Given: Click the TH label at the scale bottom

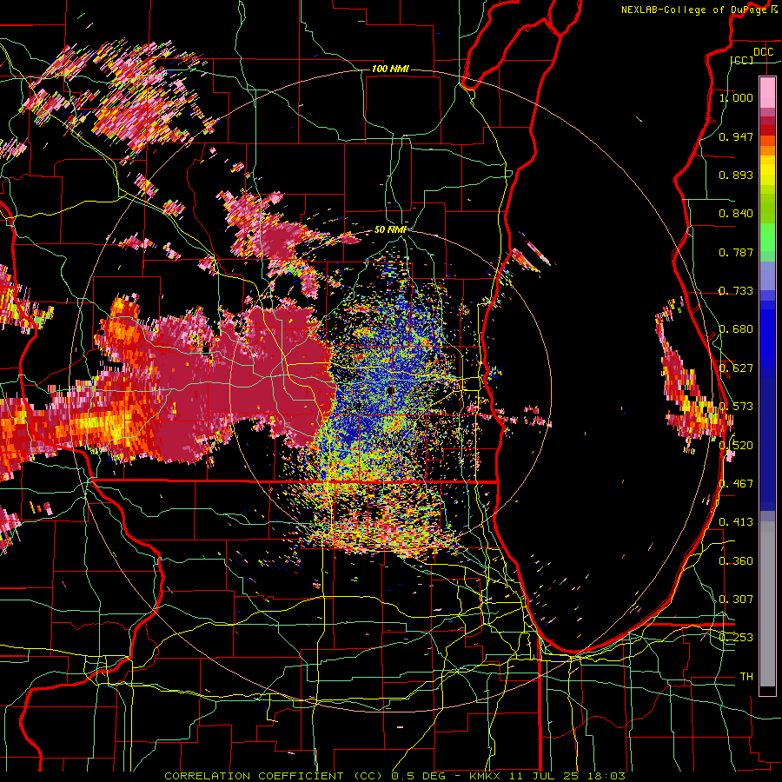Looking at the screenshot, I should click(746, 677).
